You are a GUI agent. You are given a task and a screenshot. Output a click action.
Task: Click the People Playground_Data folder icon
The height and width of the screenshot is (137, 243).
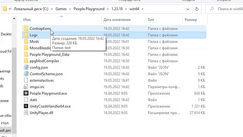(x=26, y=54)
